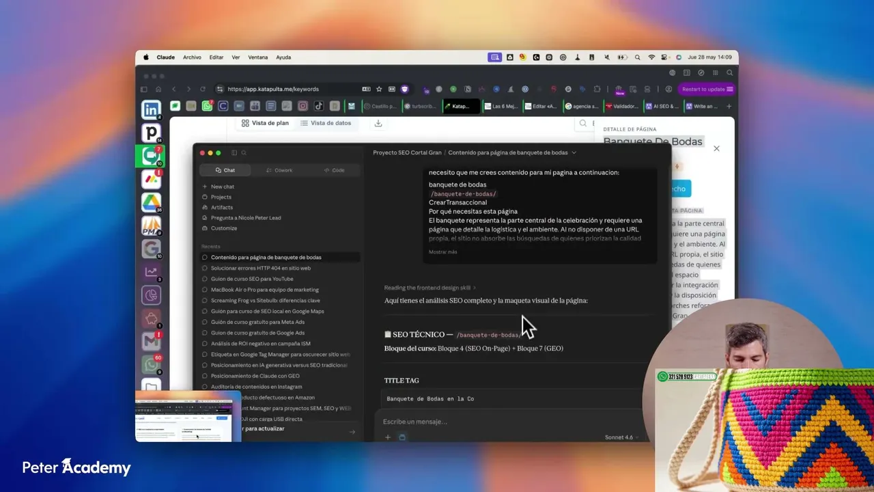The width and height of the screenshot is (874, 492).
Task: Switch to Vista de datos view
Action: click(326, 123)
